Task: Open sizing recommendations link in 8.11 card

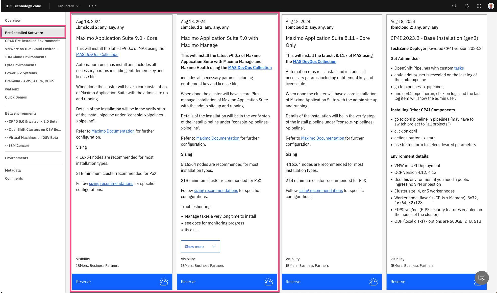Action: point(321,190)
